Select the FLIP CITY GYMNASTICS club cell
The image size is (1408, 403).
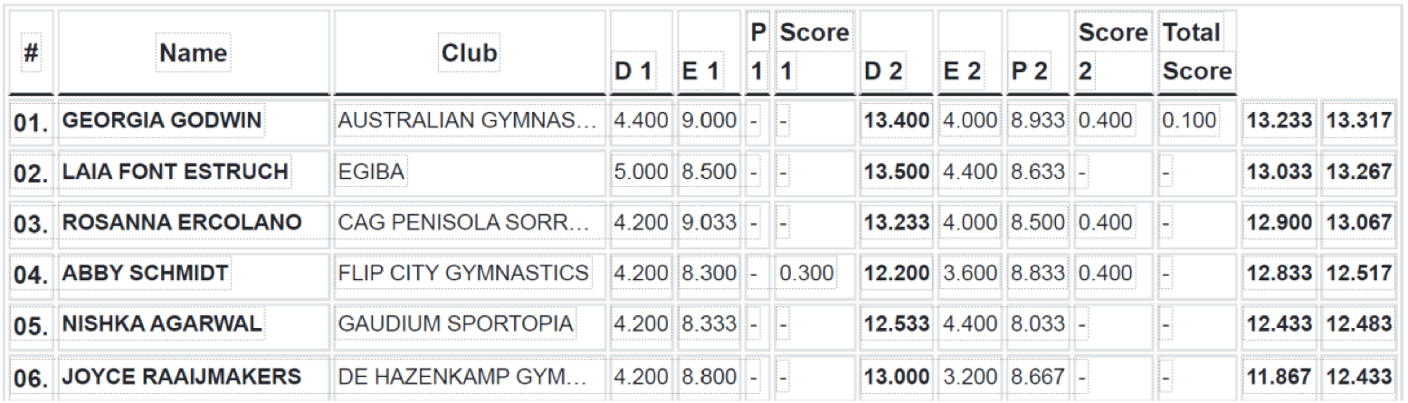[x=463, y=272]
